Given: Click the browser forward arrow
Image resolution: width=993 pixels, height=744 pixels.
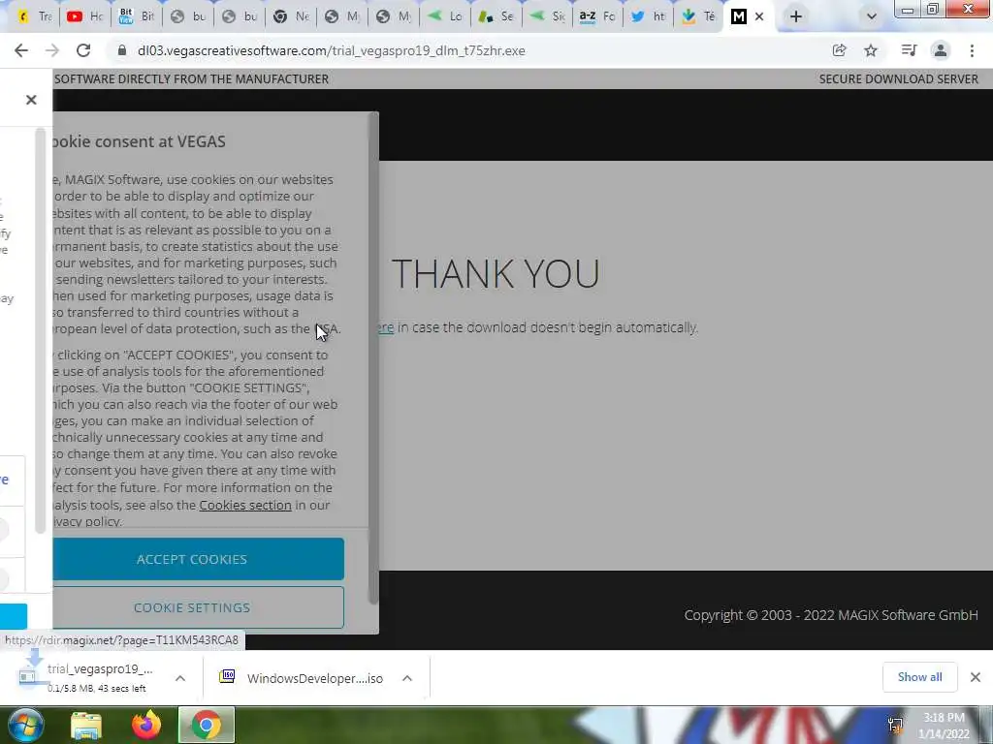Looking at the screenshot, I should pos(52,50).
